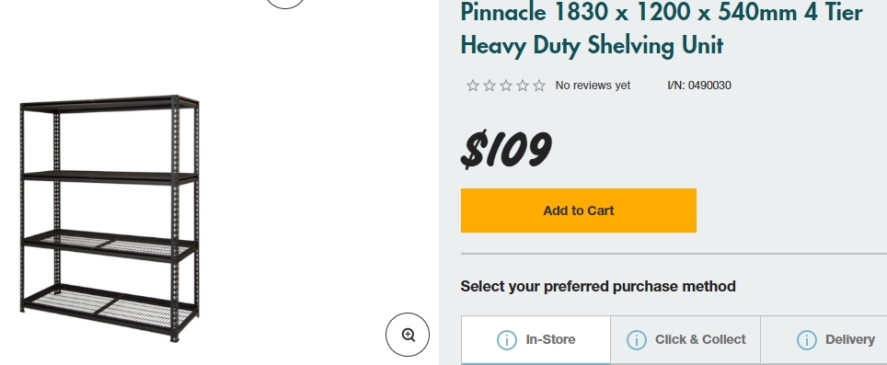Screen dimensions: 887x365
Task: Click the item number I/N: 0490030
Action: tap(699, 86)
